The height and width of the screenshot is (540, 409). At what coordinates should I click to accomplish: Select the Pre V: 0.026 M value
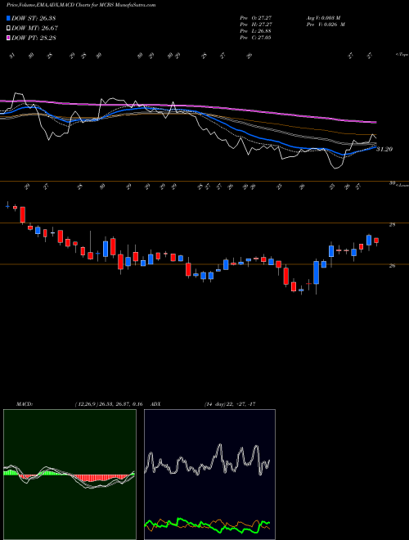(326, 24)
